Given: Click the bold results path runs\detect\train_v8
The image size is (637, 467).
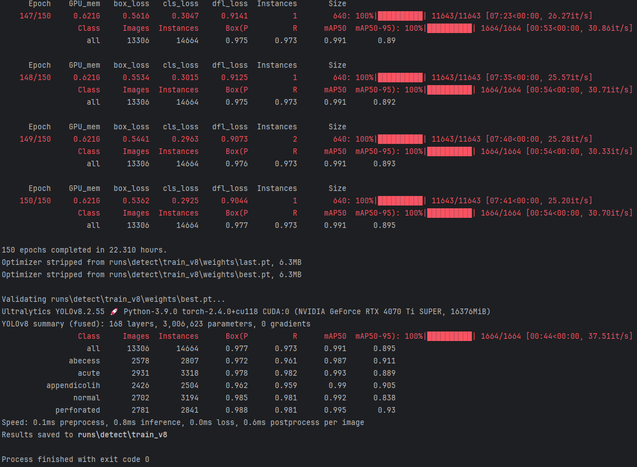Looking at the screenshot, I should pos(122,435).
